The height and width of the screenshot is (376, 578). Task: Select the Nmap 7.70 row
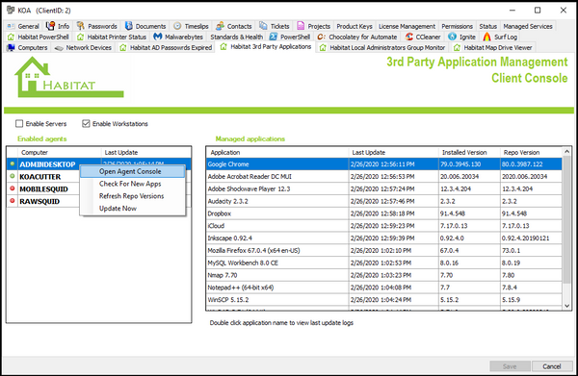(384, 275)
